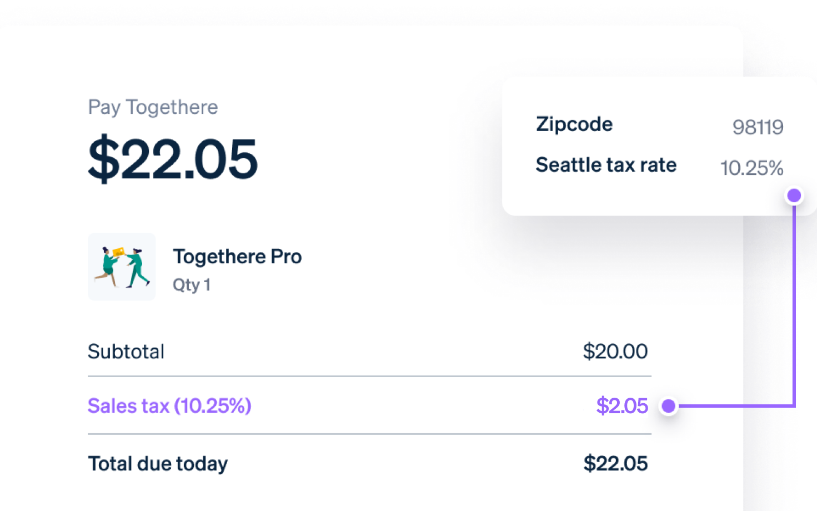Click the Total due today label
Viewport: 817px width, 511px height.
(x=158, y=464)
